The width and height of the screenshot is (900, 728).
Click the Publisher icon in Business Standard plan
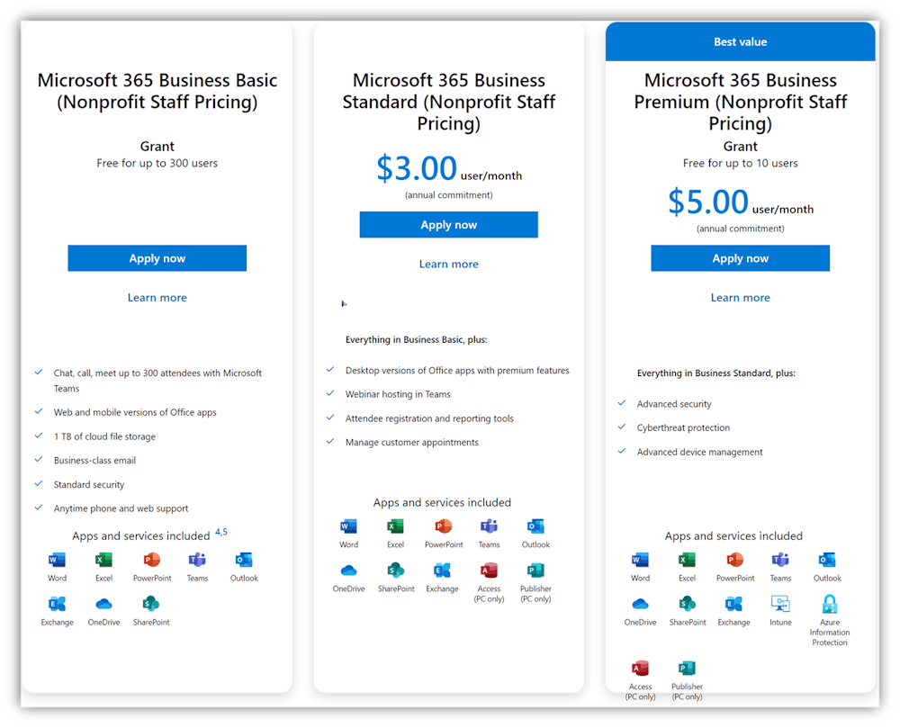click(x=535, y=571)
